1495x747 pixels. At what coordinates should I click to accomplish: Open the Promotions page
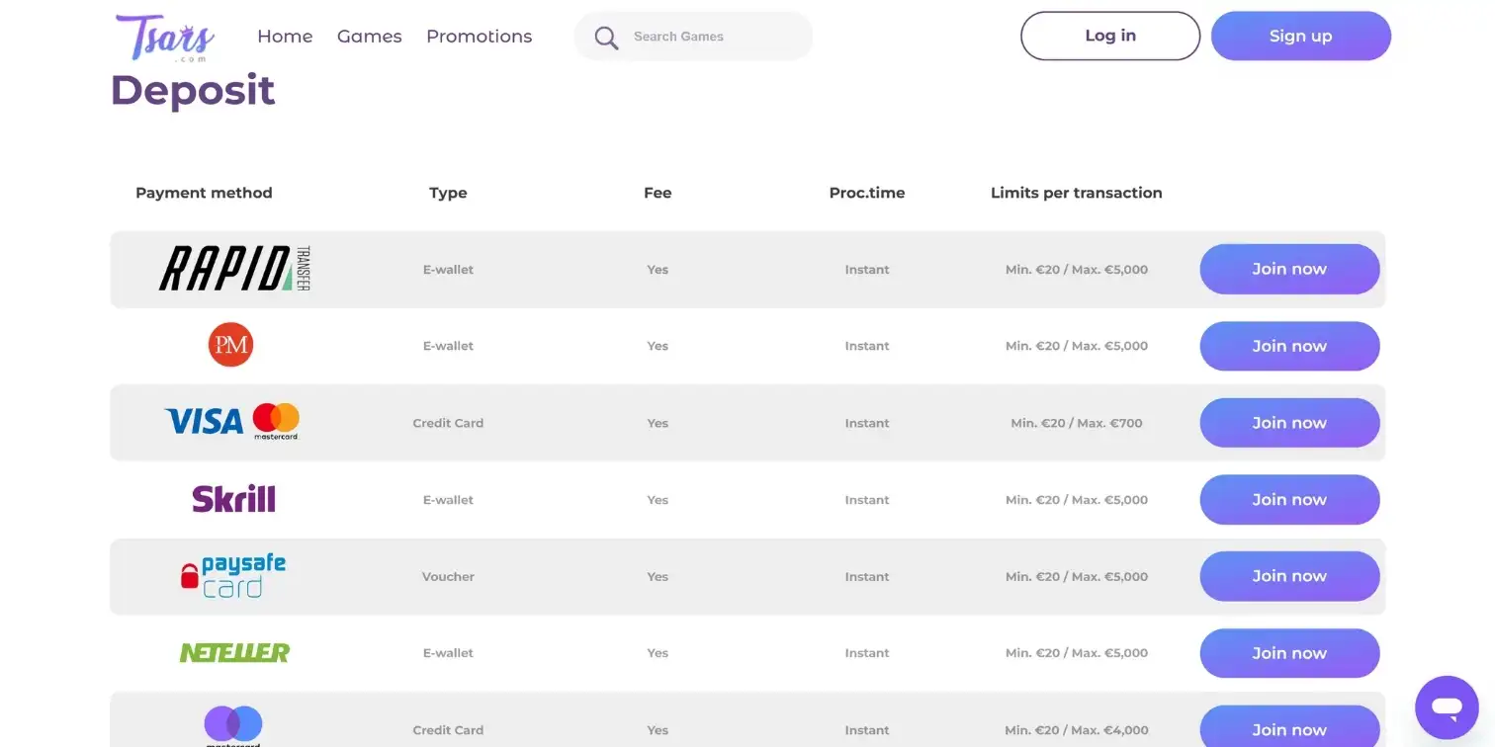point(480,37)
